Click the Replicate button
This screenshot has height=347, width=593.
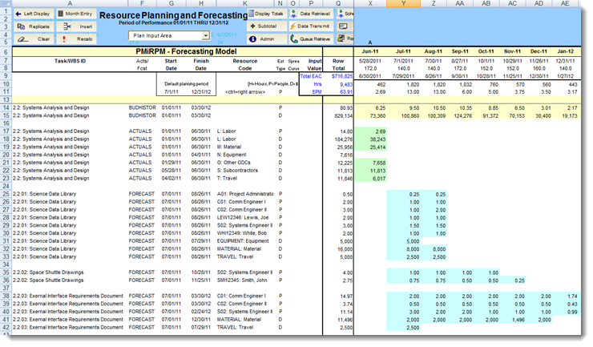click(x=34, y=26)
